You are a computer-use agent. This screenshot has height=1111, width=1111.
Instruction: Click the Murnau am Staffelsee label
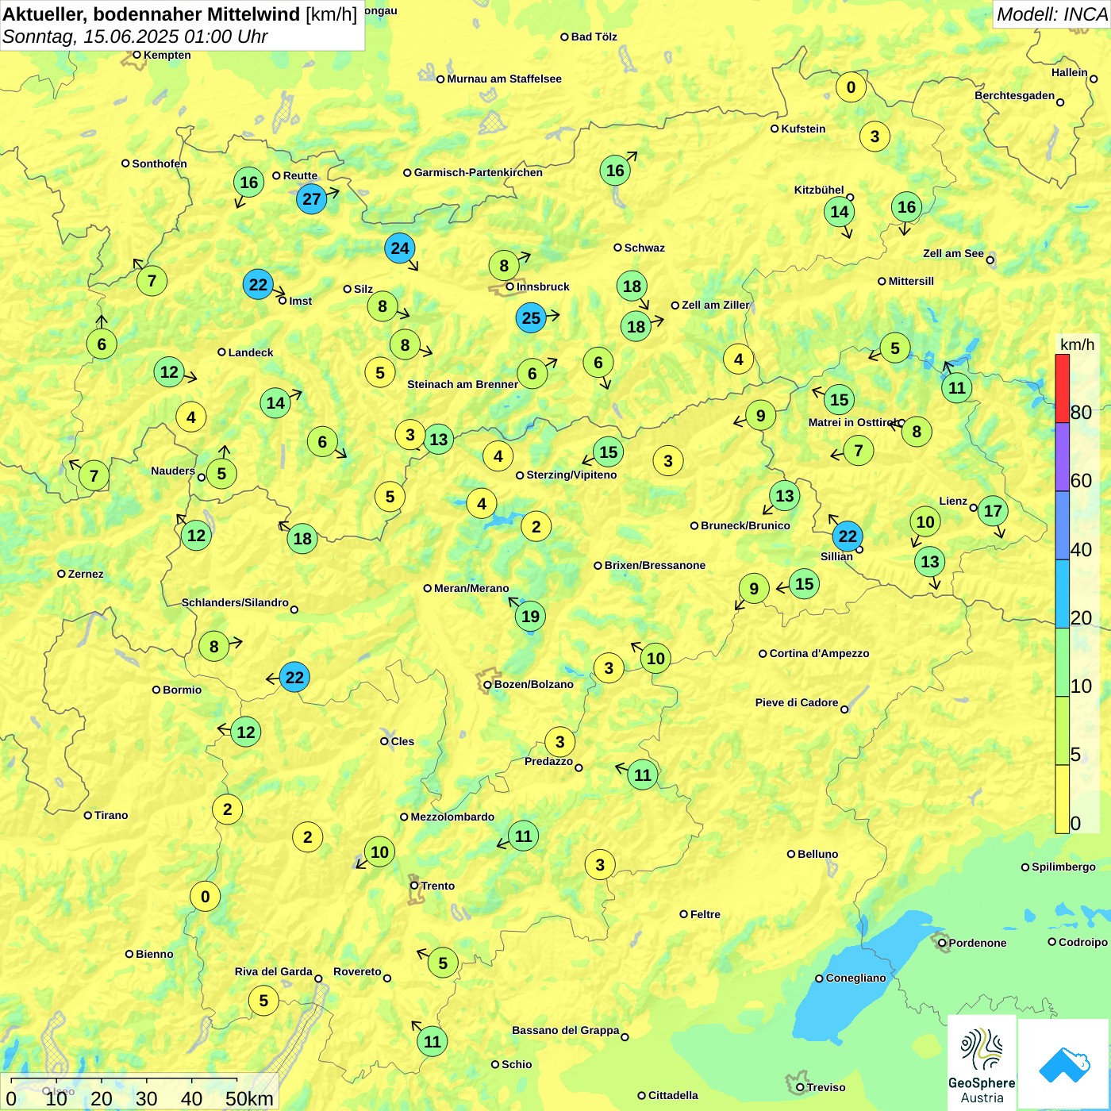(504, 79)
